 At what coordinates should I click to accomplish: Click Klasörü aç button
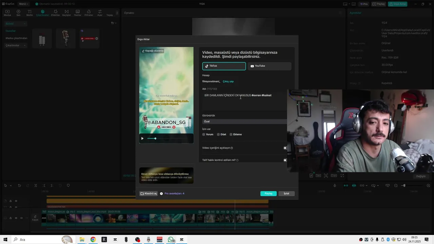coord(149,194)
